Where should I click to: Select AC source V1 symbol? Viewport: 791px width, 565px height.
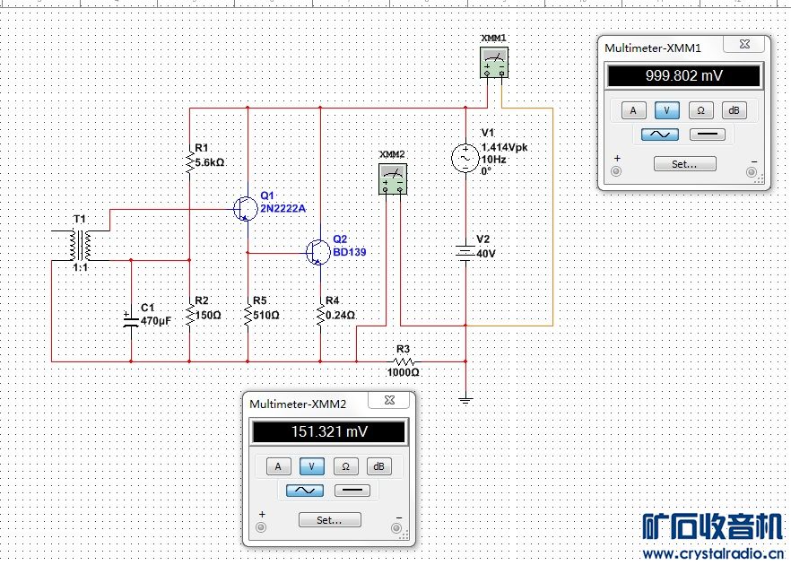(465, 158)
